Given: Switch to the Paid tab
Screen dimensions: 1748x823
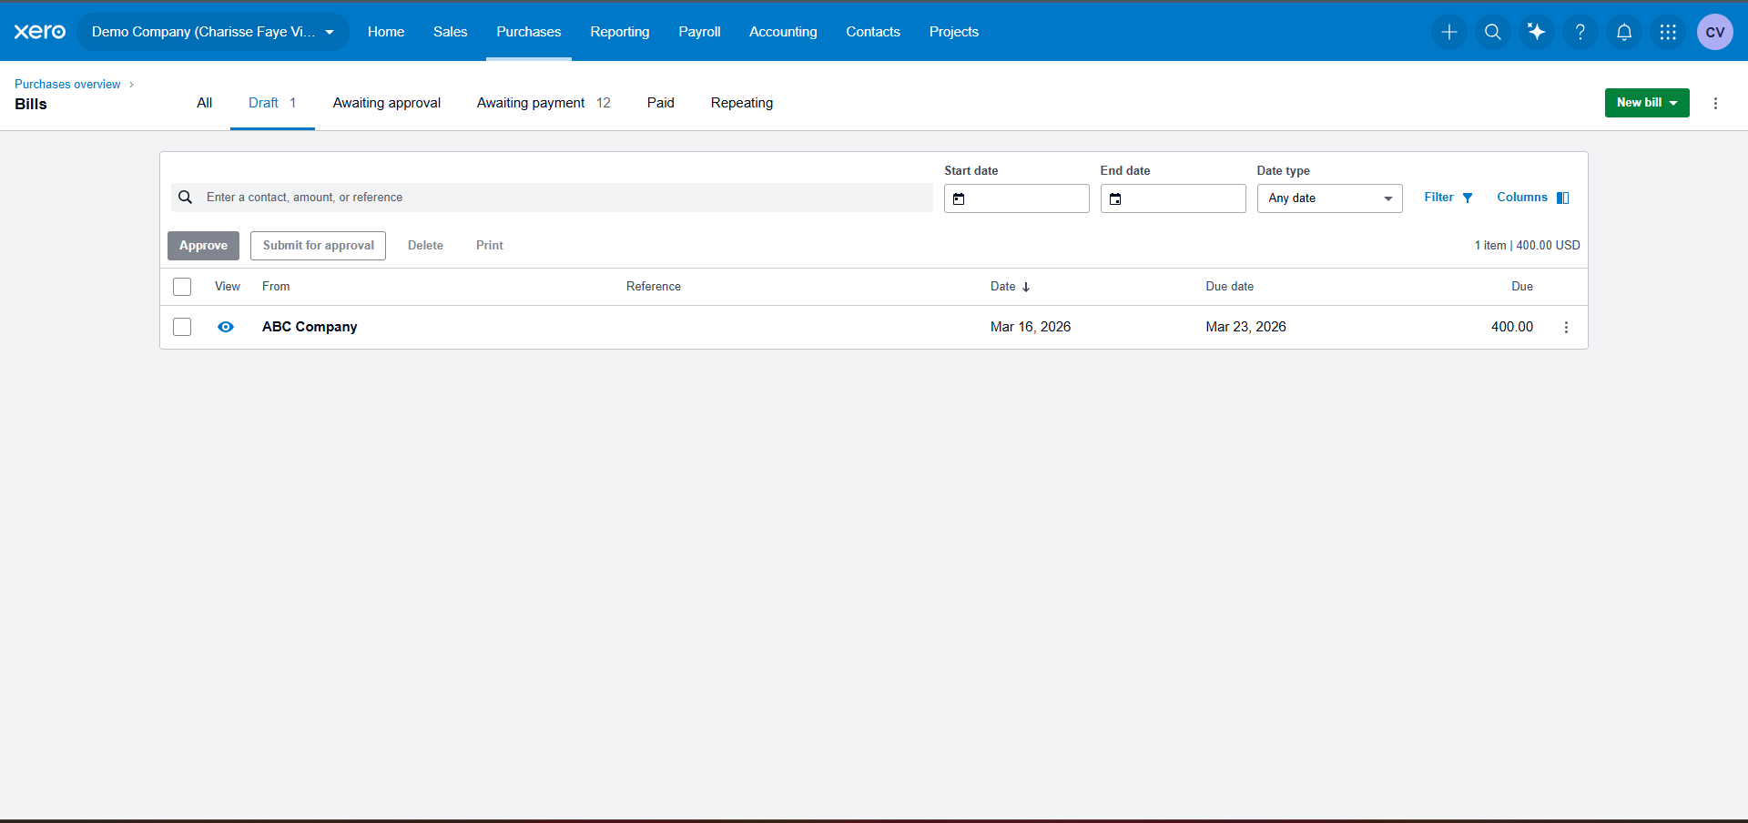Looking at the screenshot, I should click(x=661, y=103).
